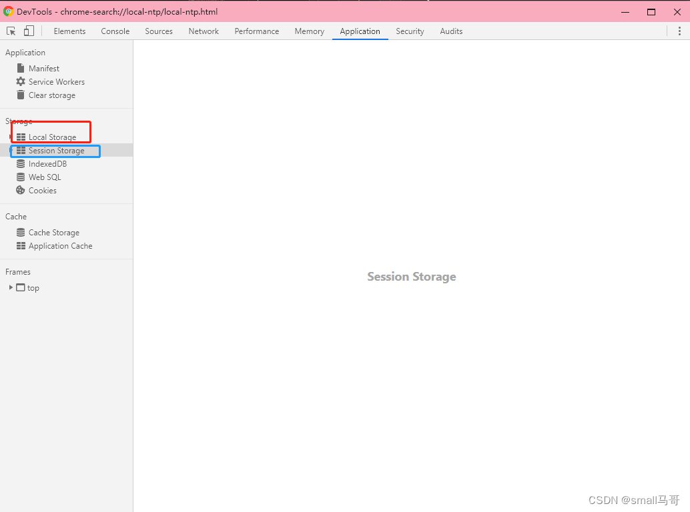Click the Service Workers gear icon
The height and width of the screenshot is (512, 690).
(21, 81)
